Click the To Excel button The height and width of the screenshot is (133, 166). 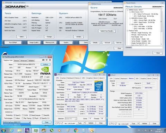107,43
